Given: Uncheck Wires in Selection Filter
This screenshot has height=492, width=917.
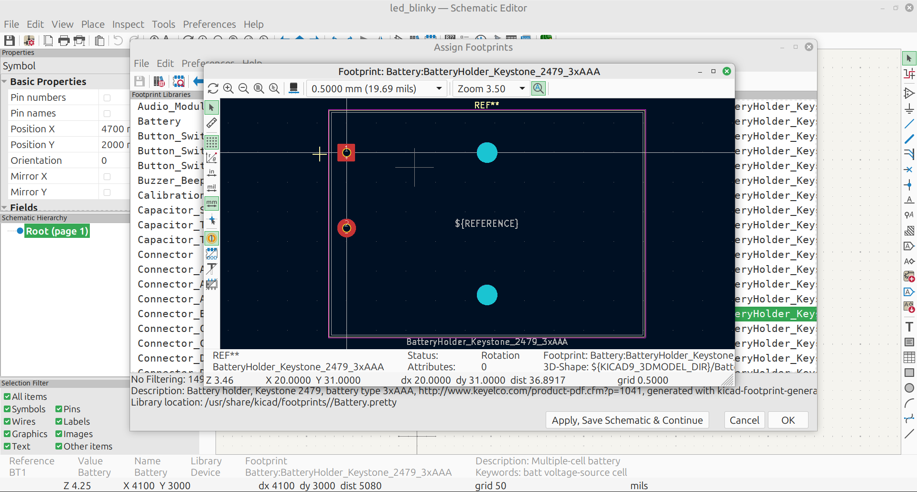Looking at the screenshot, I should tap(7, 422).
